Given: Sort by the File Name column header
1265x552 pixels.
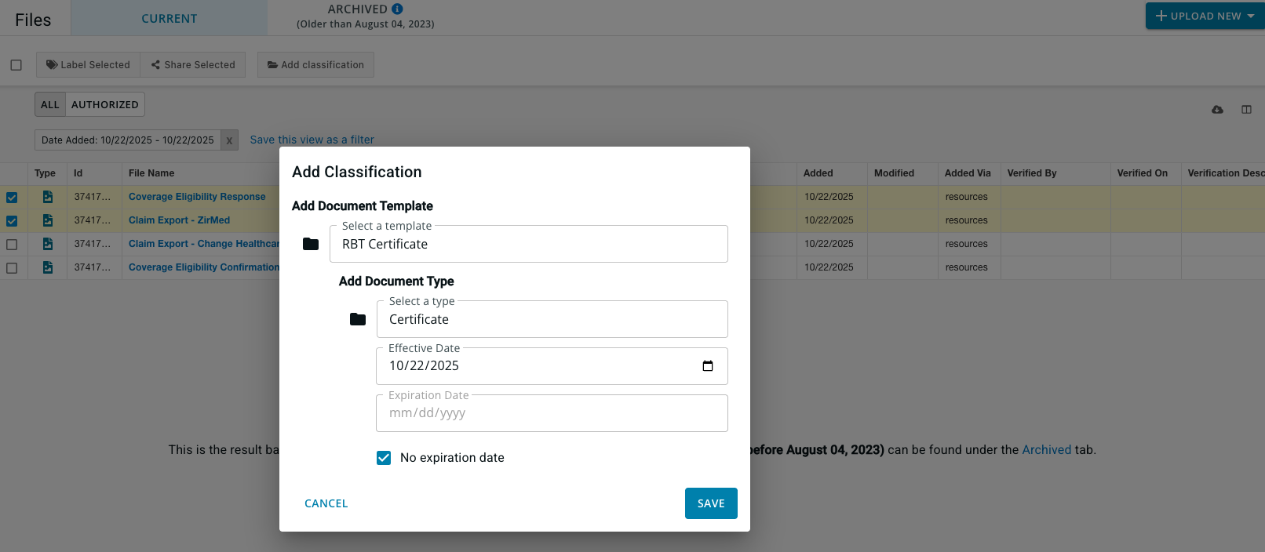Looking at the screenshot, I should (151, 173).
